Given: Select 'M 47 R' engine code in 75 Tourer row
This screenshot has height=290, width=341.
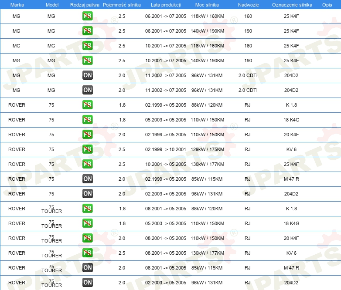Looking at the screenshot, I should [x=291, y=268].
